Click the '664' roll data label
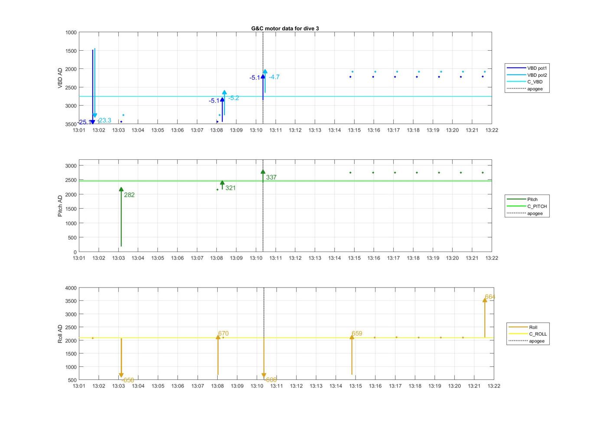This screenshot has width=607, height=427. (x=490, y=297)
